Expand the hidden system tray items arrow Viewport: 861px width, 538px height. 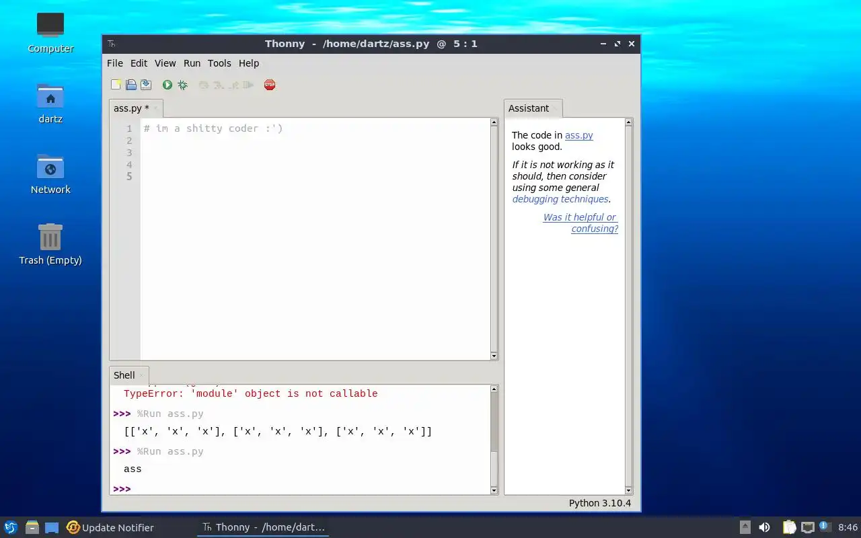pyautogui.click(x=745, y=527)
